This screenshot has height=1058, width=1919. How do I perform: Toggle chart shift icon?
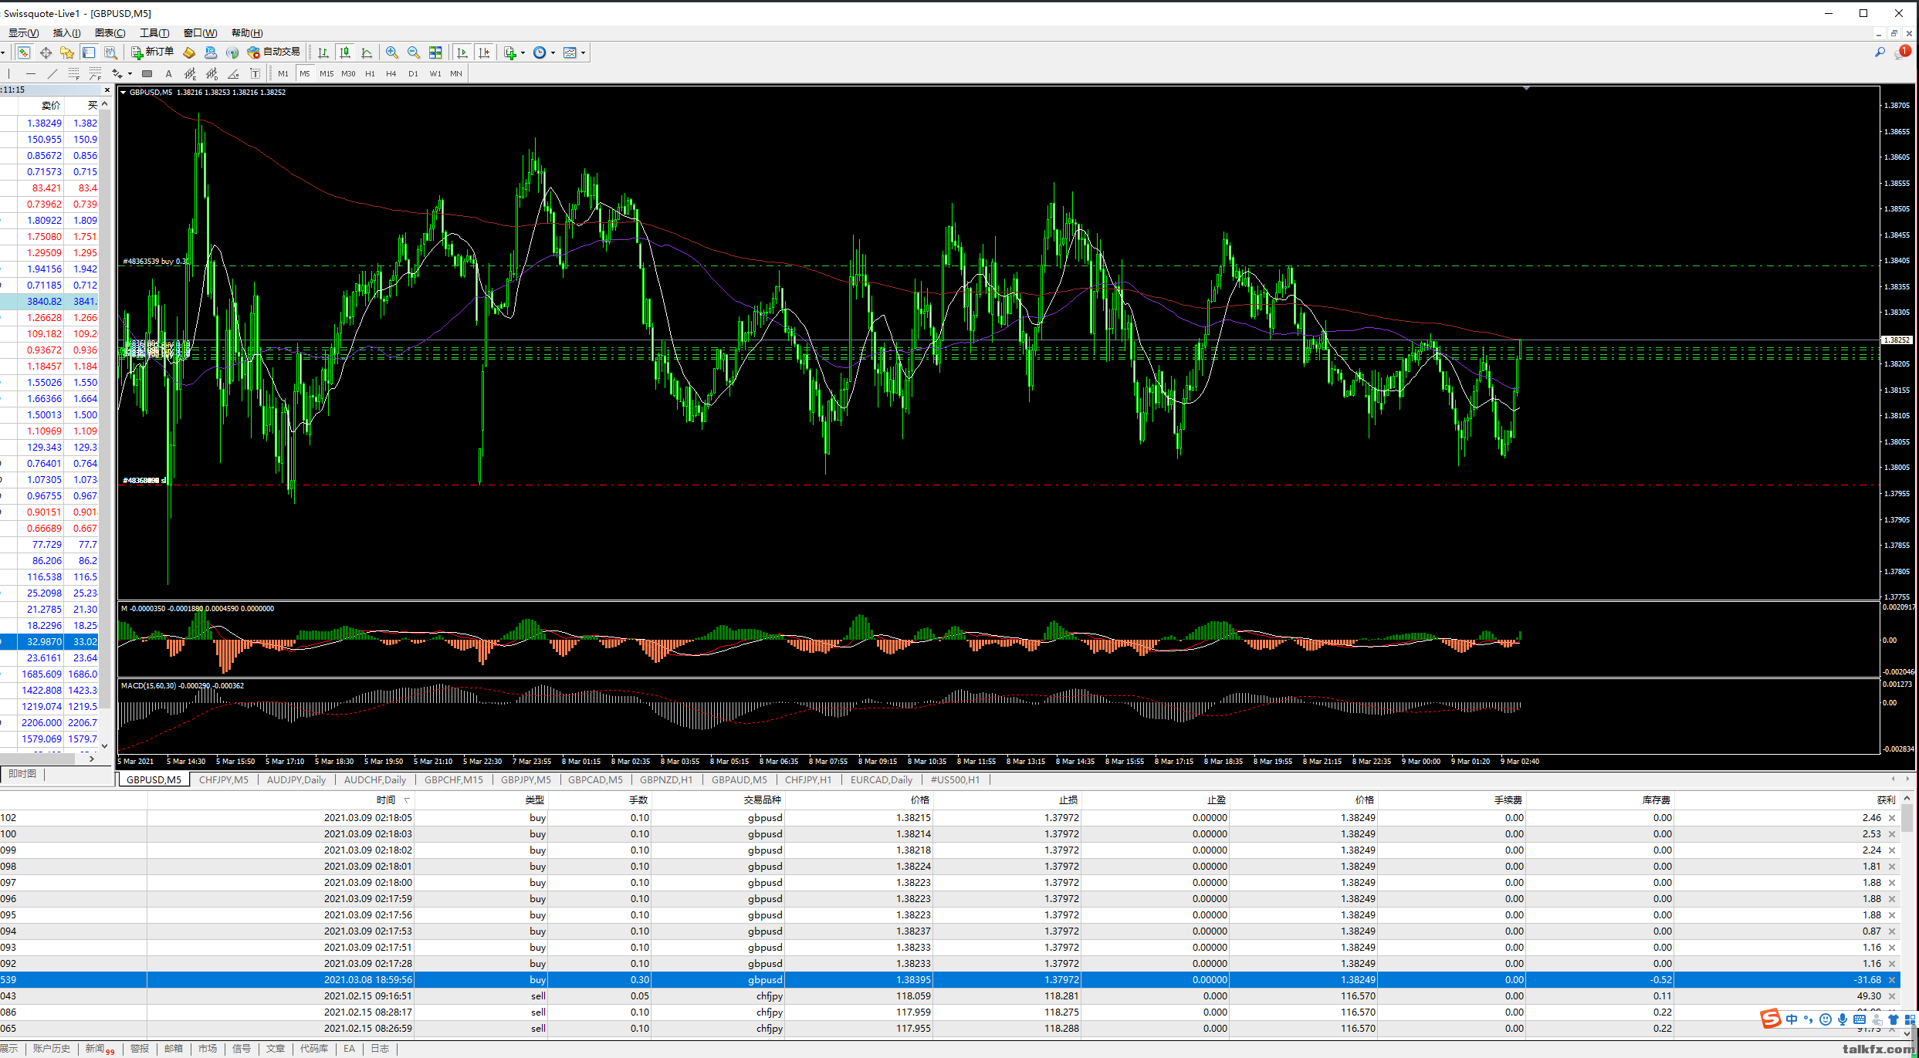[x=484, y=52]
